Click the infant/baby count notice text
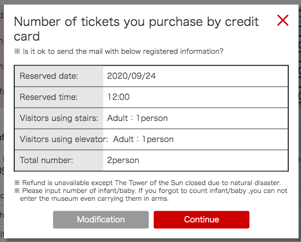 click(x=154, y=194)
